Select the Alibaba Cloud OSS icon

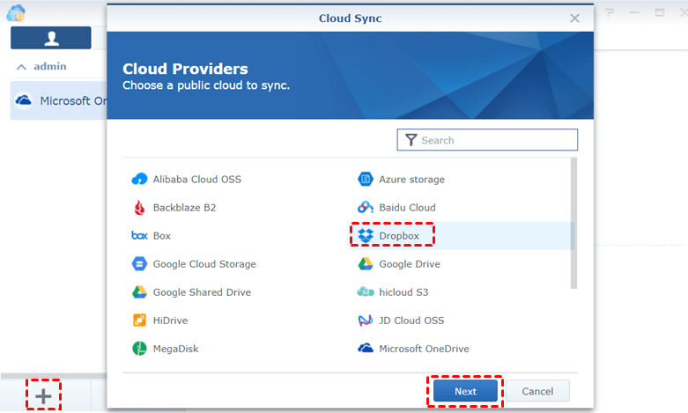click(x=139, y=180)
